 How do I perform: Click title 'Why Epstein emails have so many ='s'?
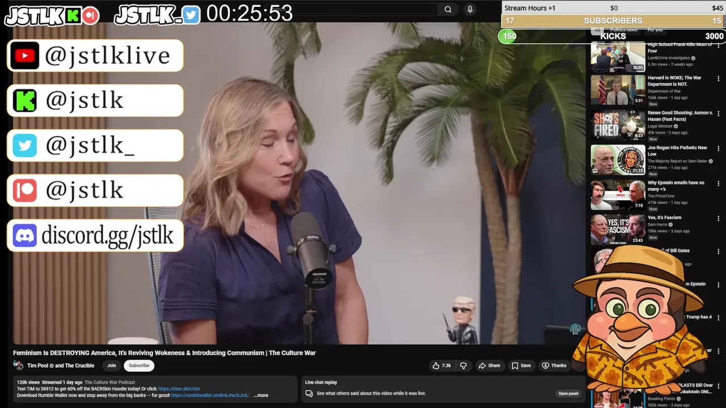point(676,186)
